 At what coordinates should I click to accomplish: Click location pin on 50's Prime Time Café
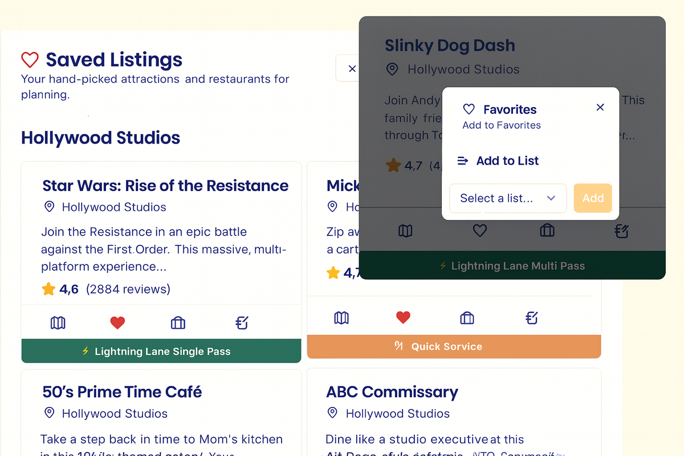(50, 413)
